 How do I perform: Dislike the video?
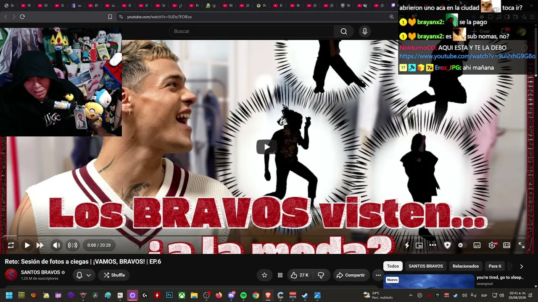[321, 275]
